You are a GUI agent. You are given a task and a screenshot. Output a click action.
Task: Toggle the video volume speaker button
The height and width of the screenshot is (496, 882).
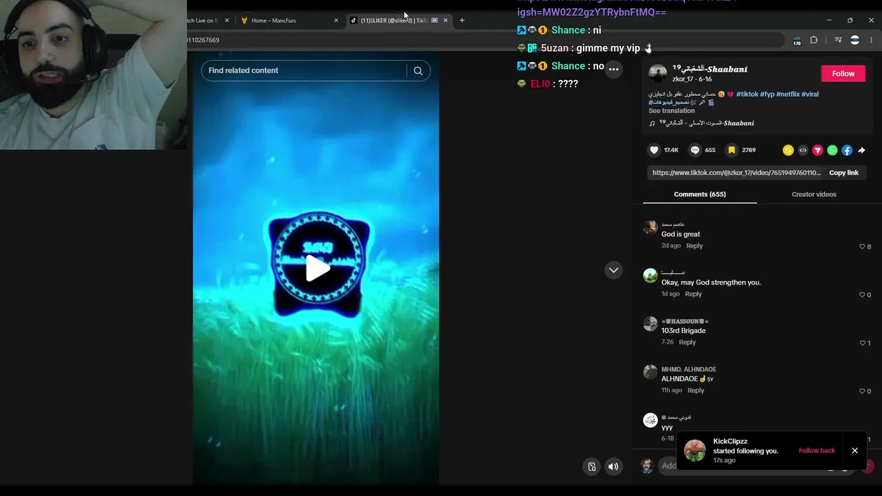(x=613, y=466)
